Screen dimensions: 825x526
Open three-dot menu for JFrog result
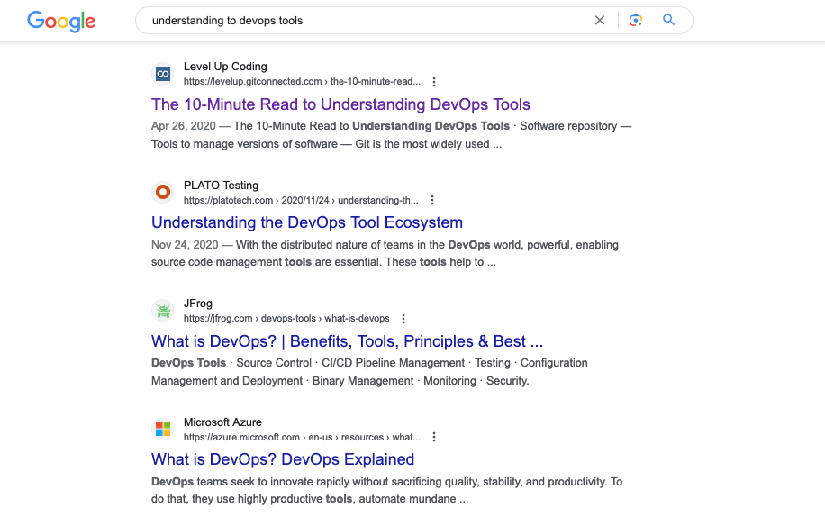(x=403, y=319)
